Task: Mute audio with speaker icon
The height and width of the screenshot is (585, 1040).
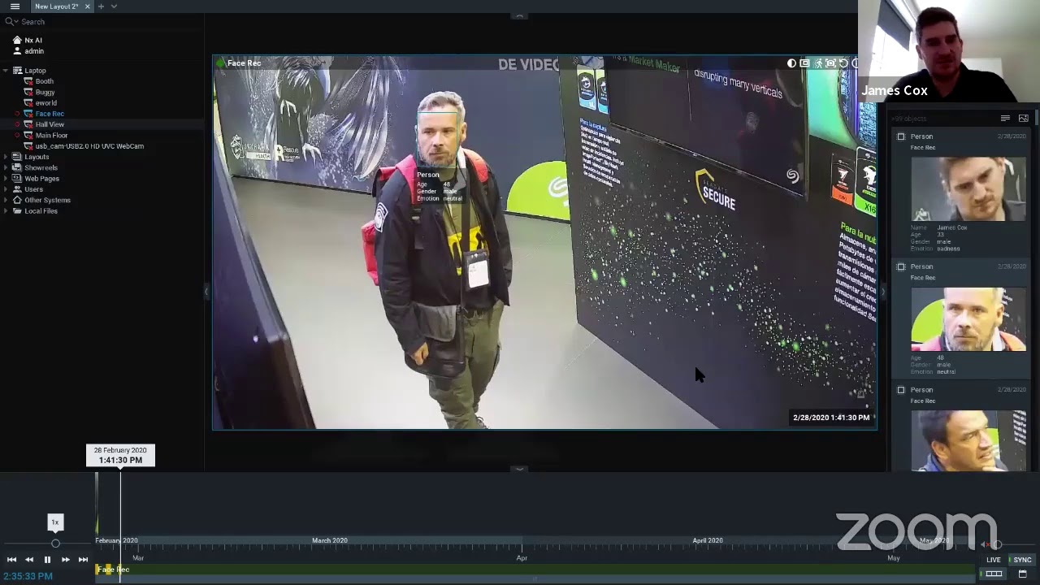Action: point(986,544)
